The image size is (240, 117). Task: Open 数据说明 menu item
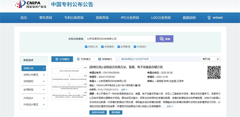(189, 18)
